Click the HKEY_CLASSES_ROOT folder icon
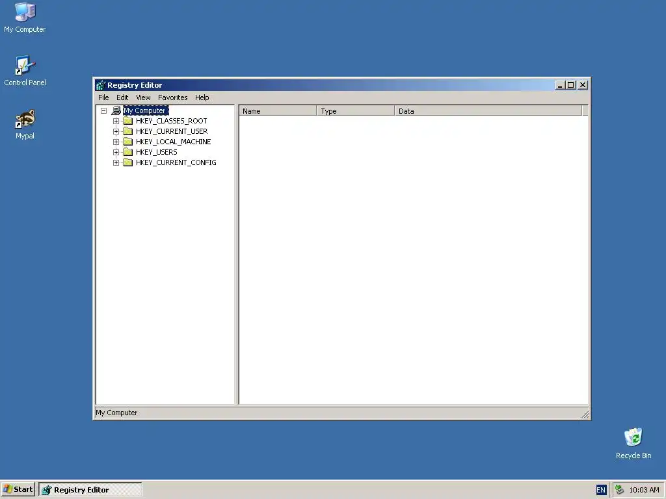Image resolution: width=666 pixels, height=499 pixels. (x=128, y=121)
